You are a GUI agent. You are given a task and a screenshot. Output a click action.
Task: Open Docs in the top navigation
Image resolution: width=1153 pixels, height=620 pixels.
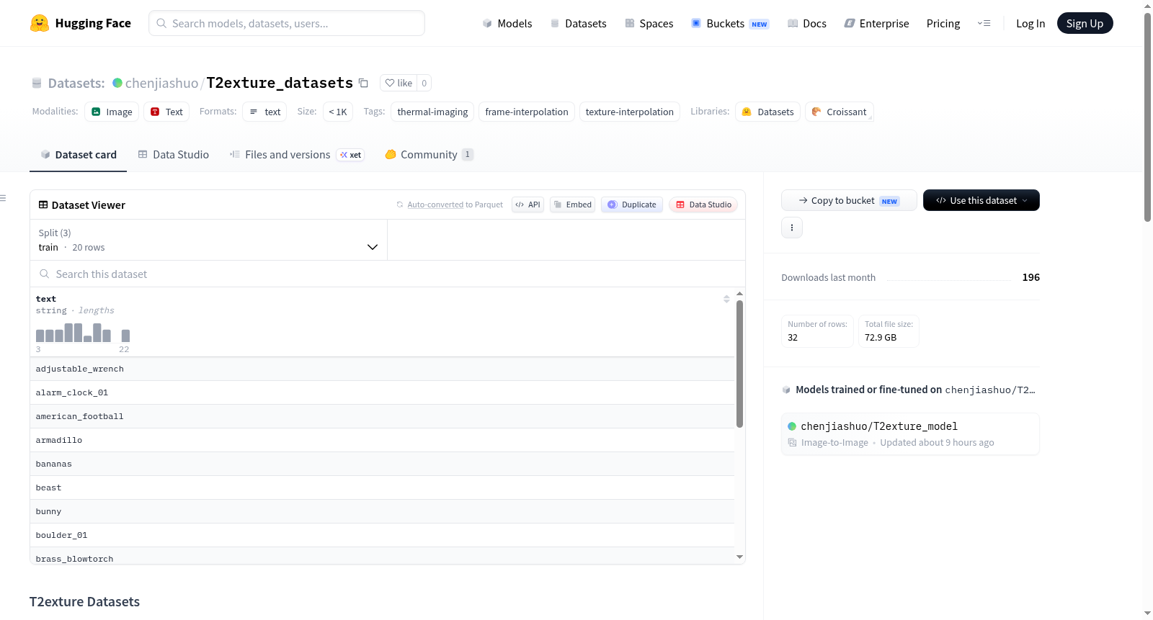tap(807, 23)
